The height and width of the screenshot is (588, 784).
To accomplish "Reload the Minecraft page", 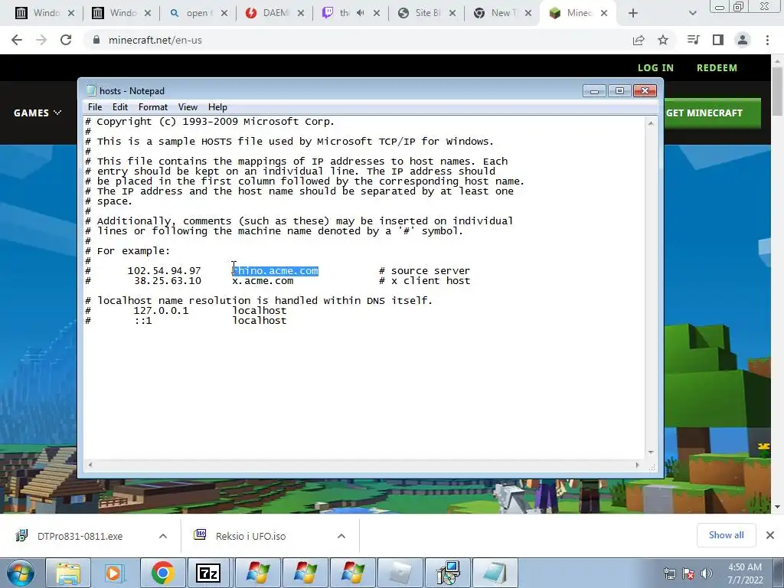I will click(x=66, y=40).
